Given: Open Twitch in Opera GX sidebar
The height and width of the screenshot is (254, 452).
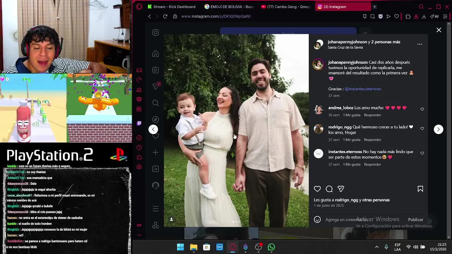Looking at the screenshot, I should pyautogui.click(x=139, y=123).
